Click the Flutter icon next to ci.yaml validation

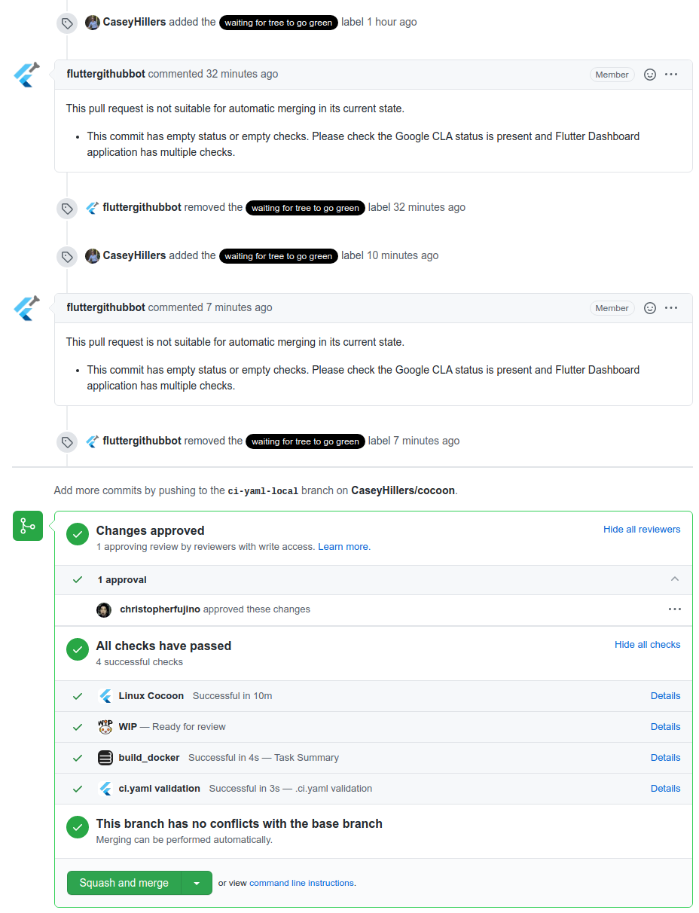105,788
